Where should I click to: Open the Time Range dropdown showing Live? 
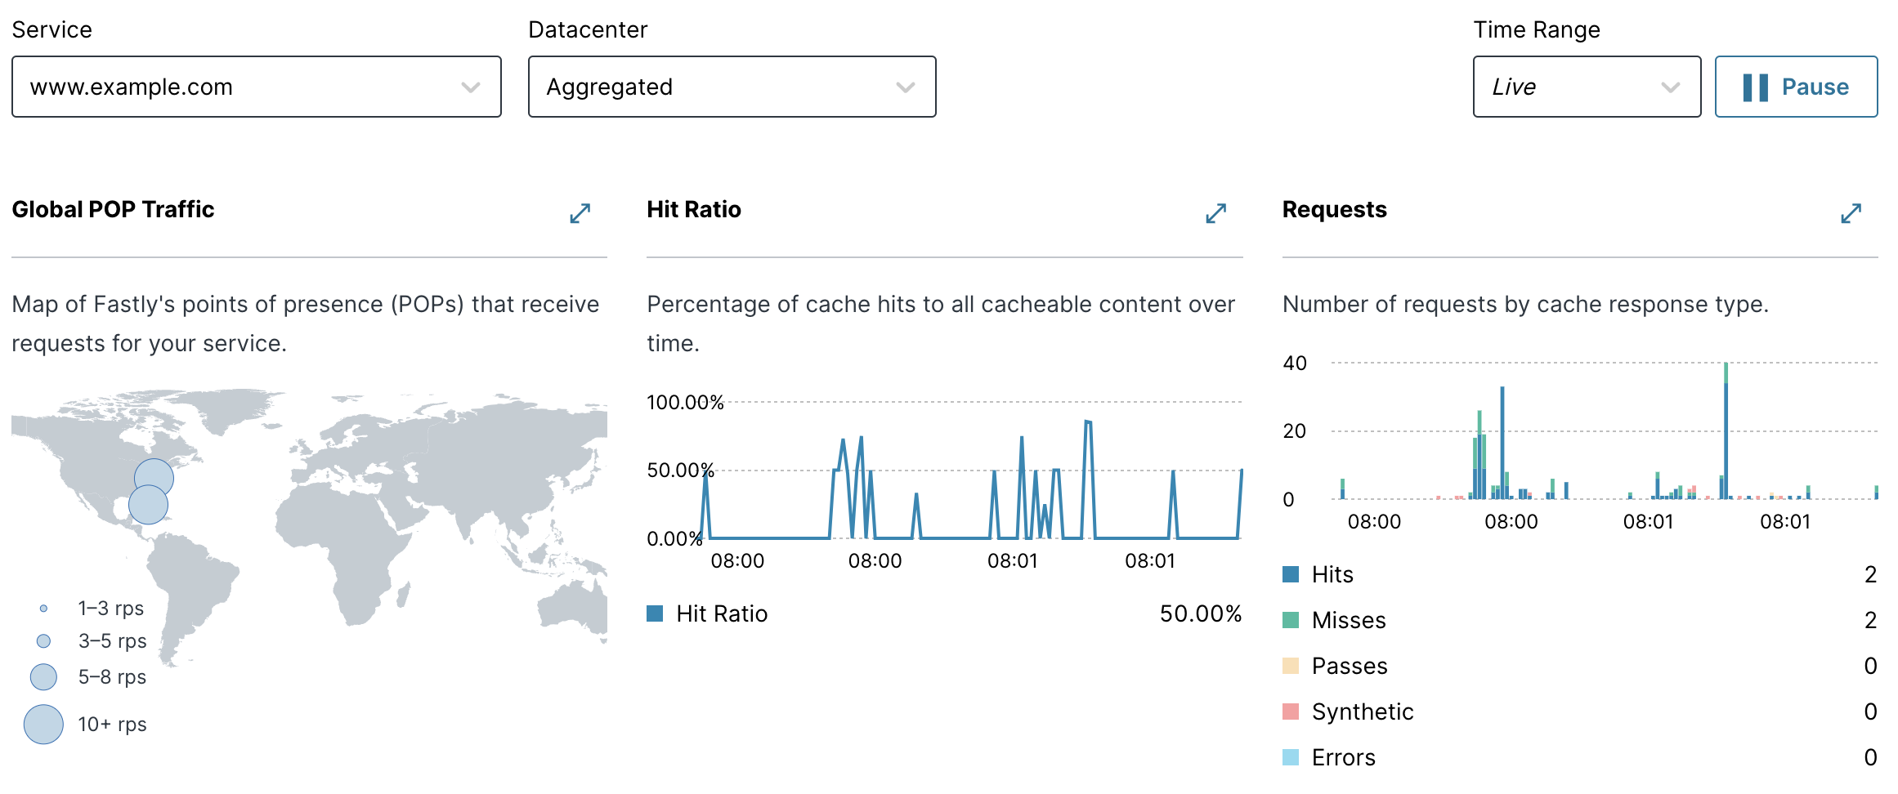point(1587,87)
